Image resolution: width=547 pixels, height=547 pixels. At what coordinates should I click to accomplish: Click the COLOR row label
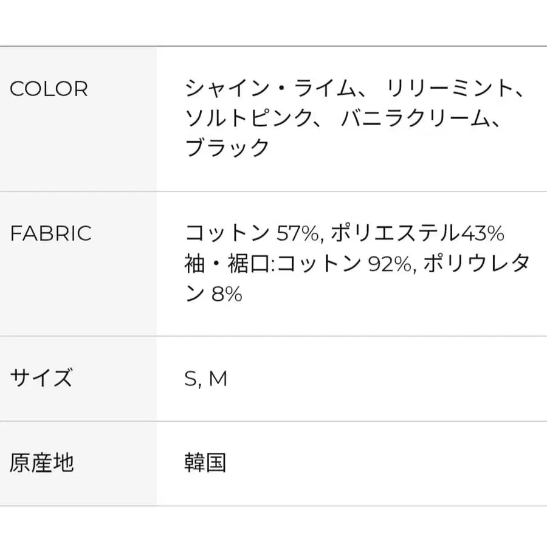49,89
